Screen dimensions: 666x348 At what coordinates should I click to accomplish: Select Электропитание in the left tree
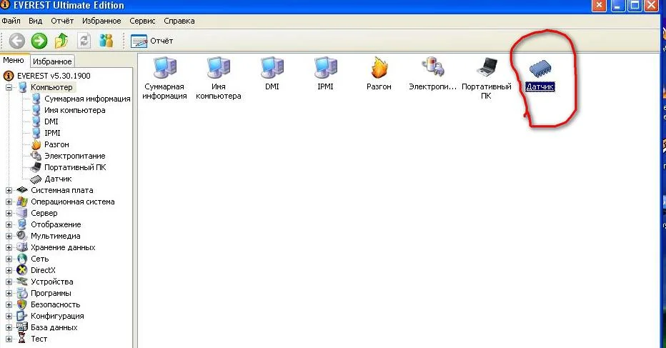click(x=75, y=156)
